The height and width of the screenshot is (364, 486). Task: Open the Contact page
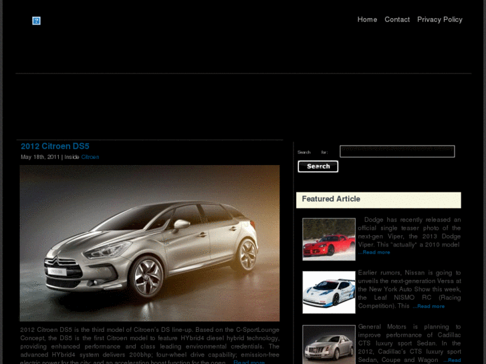[397, 19]
